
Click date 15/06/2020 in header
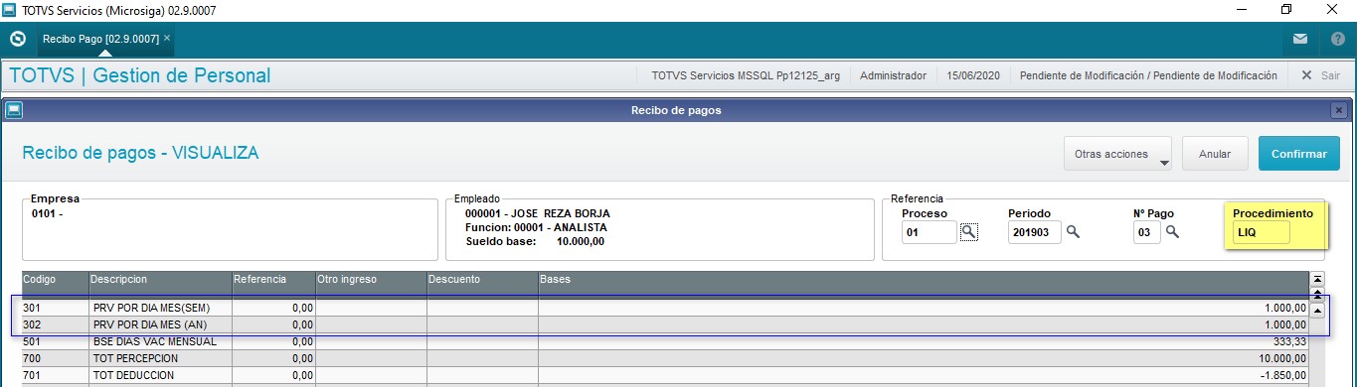coord(972,75)
